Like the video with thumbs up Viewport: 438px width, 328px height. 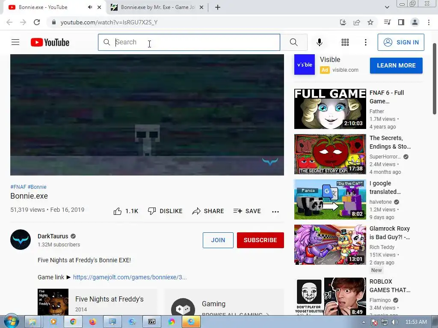point(126,211)
